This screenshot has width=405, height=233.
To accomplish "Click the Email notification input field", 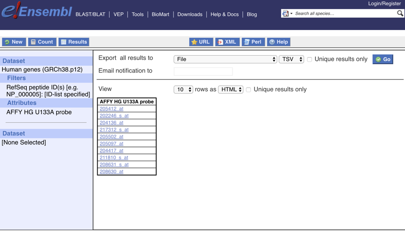I will [x=203, y=71].
